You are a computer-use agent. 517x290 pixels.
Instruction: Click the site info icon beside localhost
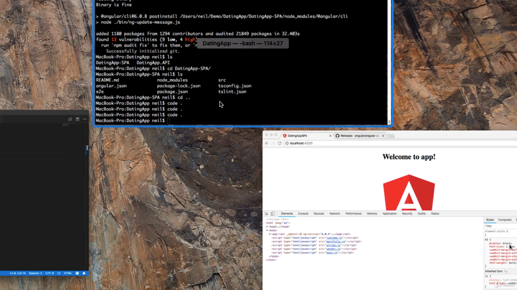[287, 143]
